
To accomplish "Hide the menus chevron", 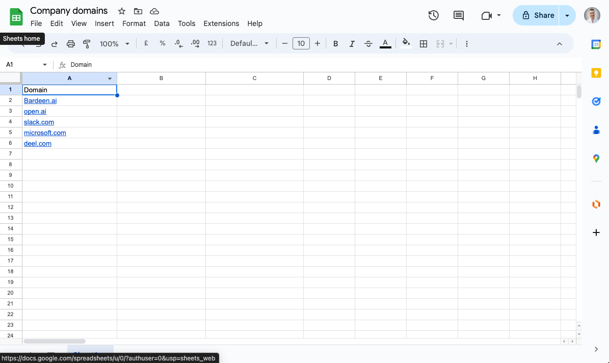I will point(559,44).
